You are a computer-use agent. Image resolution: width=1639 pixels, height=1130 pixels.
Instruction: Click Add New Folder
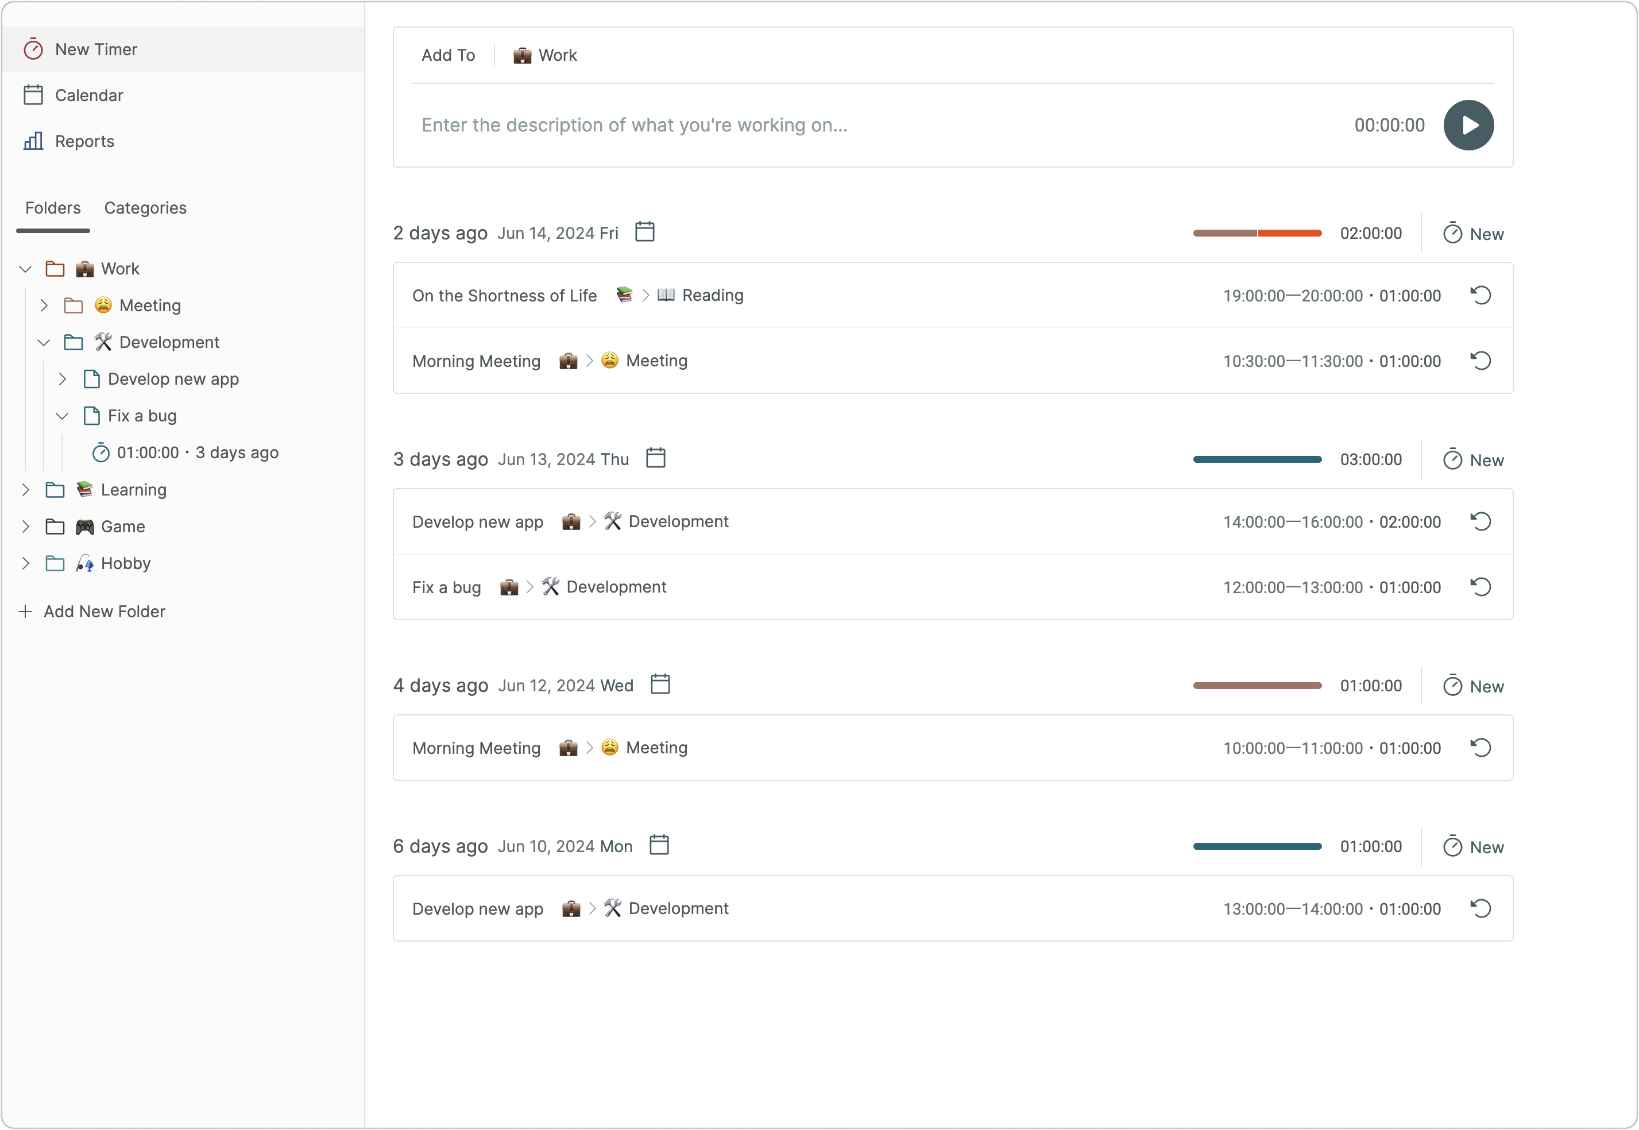pos(103,612)
